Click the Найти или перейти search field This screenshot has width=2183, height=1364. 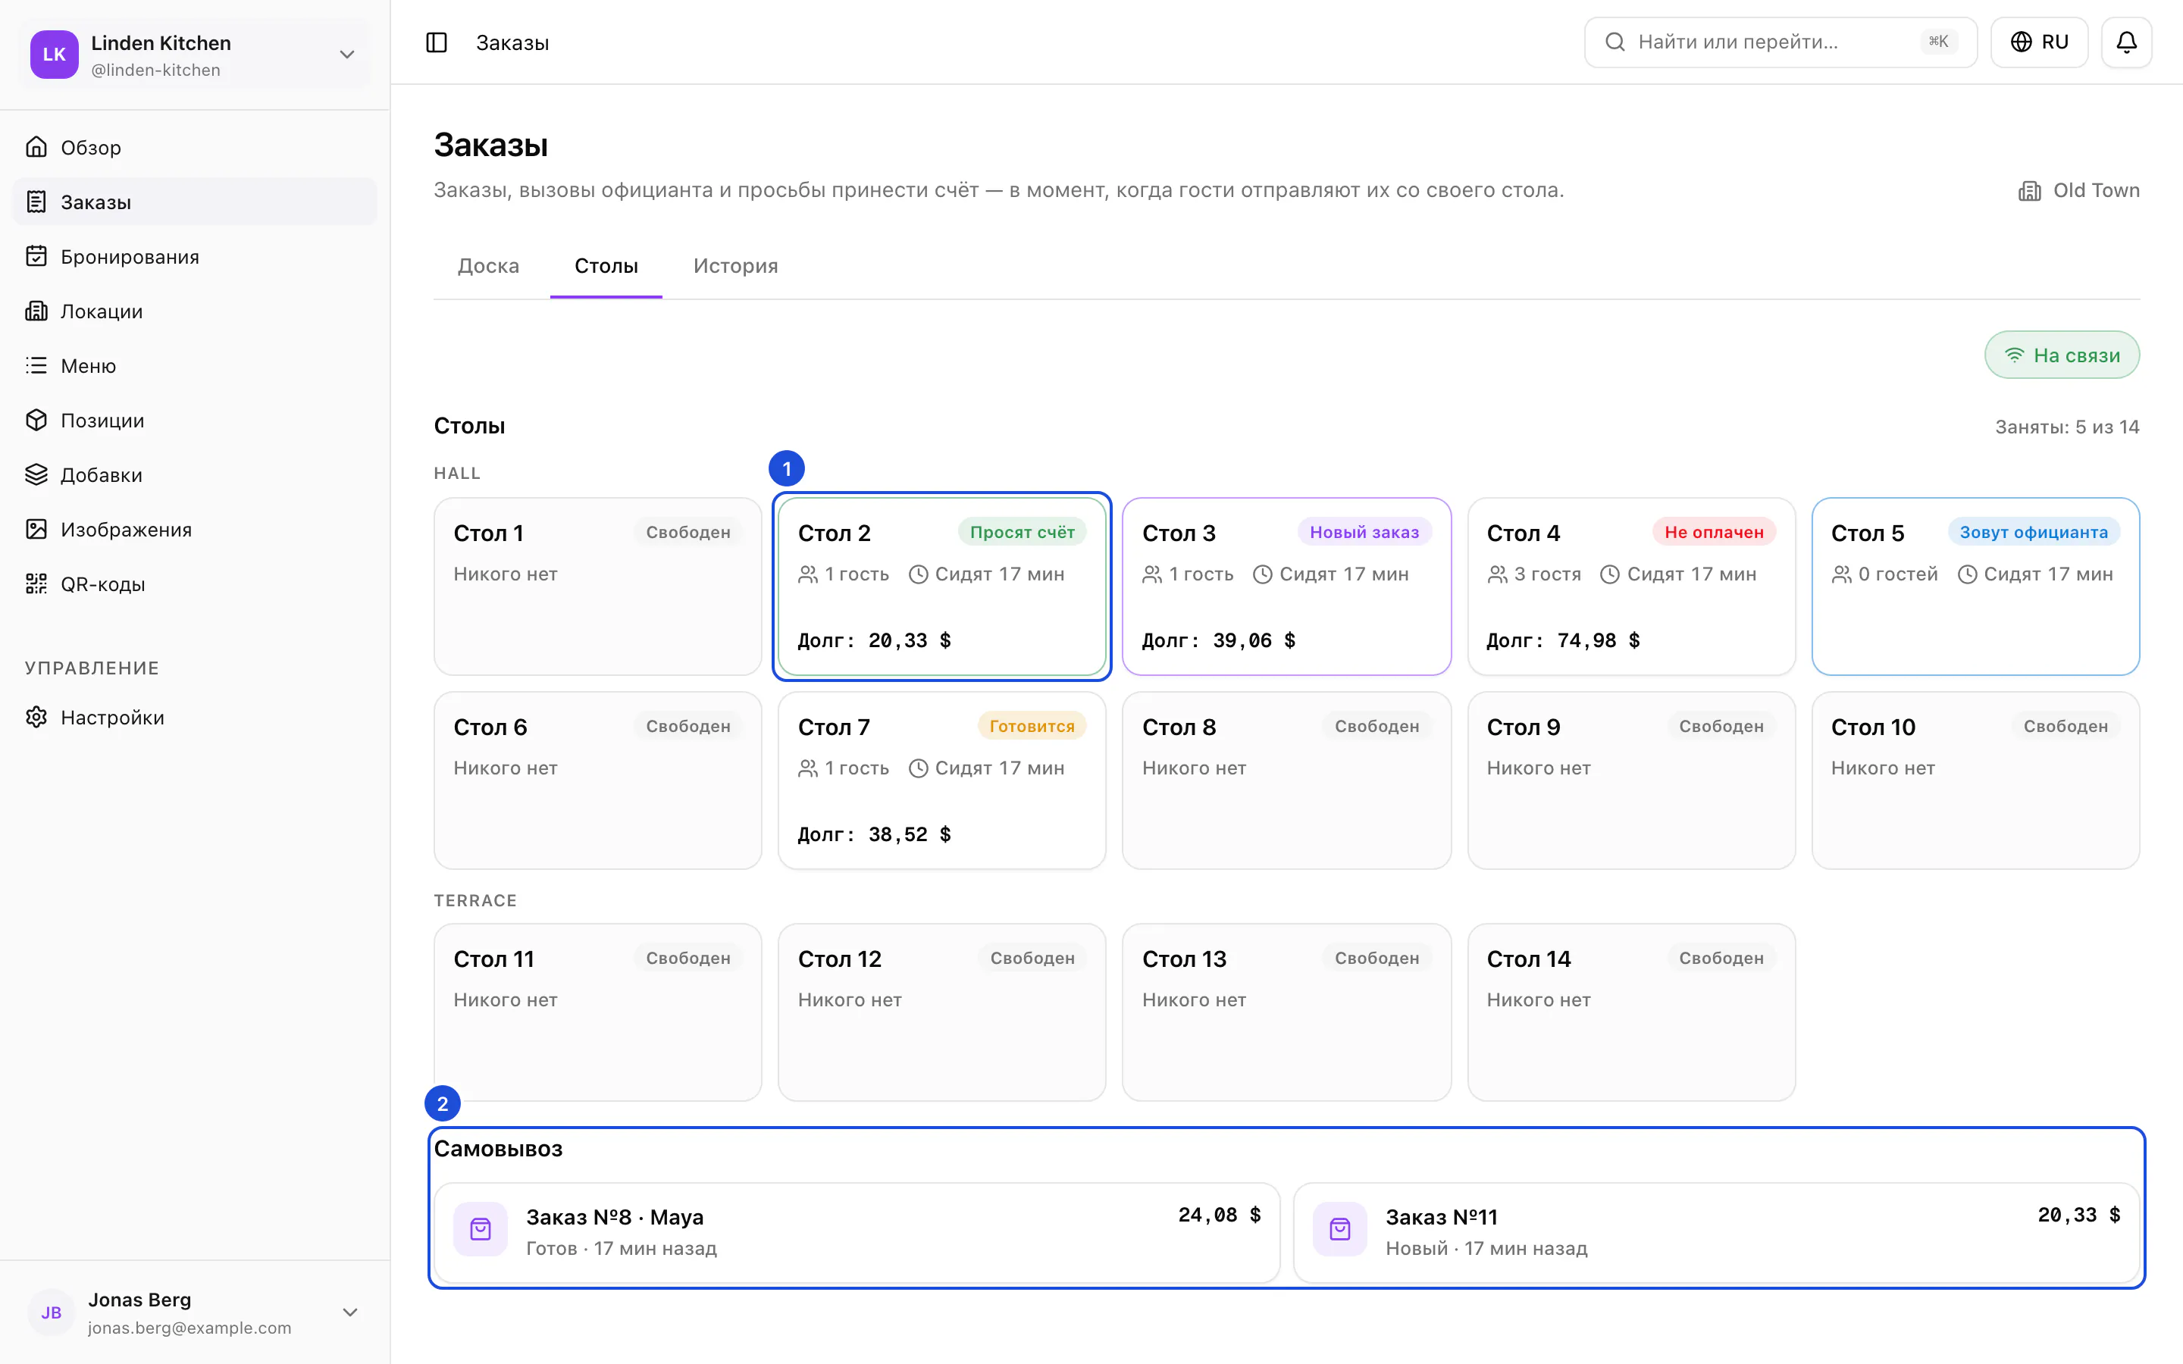(x=1780, y=42)
